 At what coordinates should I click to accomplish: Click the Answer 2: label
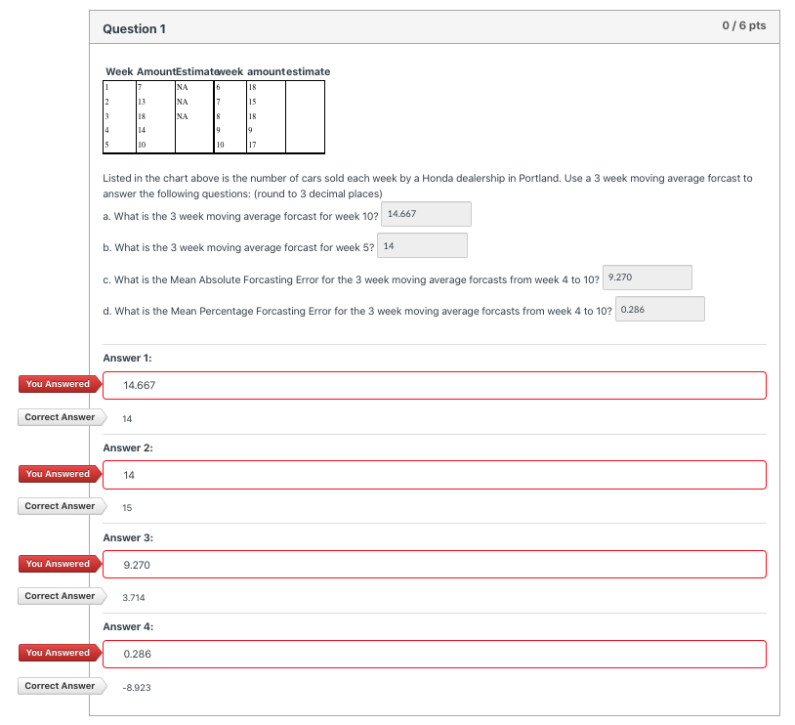point(128,448)
